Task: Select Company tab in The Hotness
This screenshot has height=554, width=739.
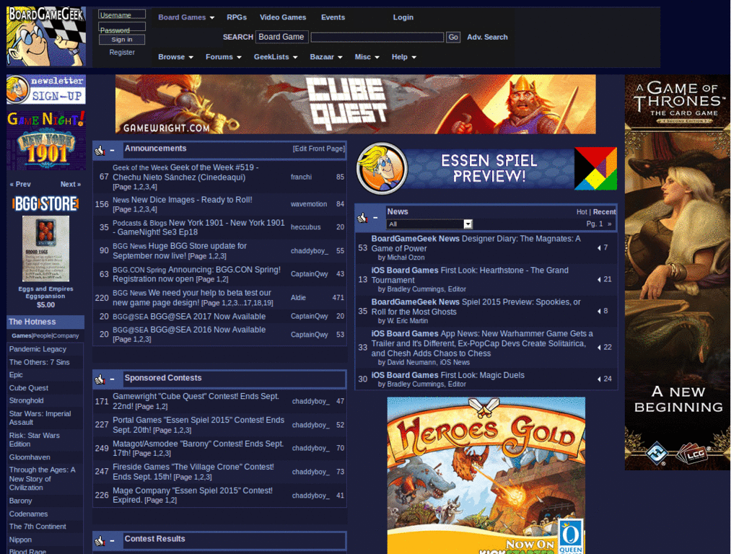Action: click(x=66, y=336)
